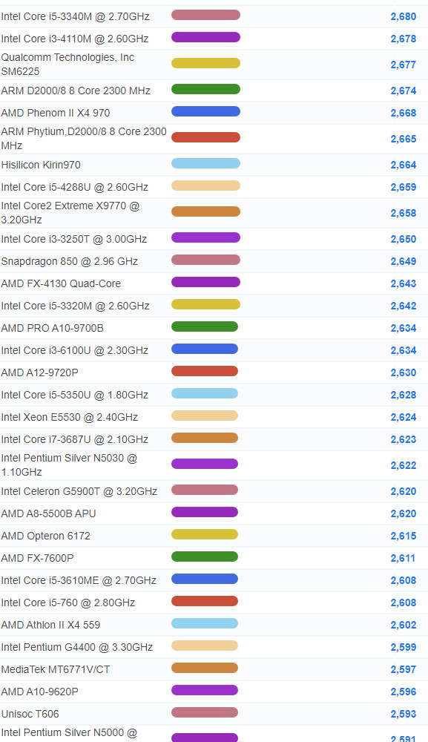Select the AMD A12-9720P entry

coord(40,373)
